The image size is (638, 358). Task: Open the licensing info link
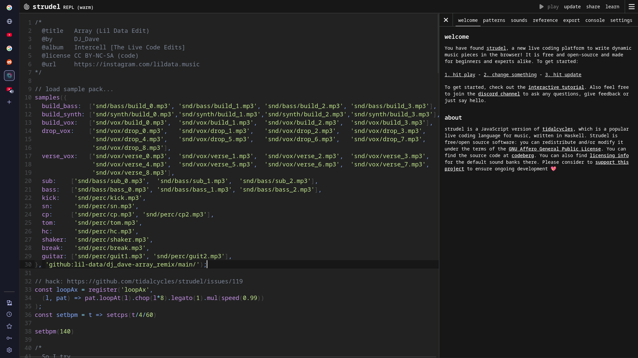609,155
